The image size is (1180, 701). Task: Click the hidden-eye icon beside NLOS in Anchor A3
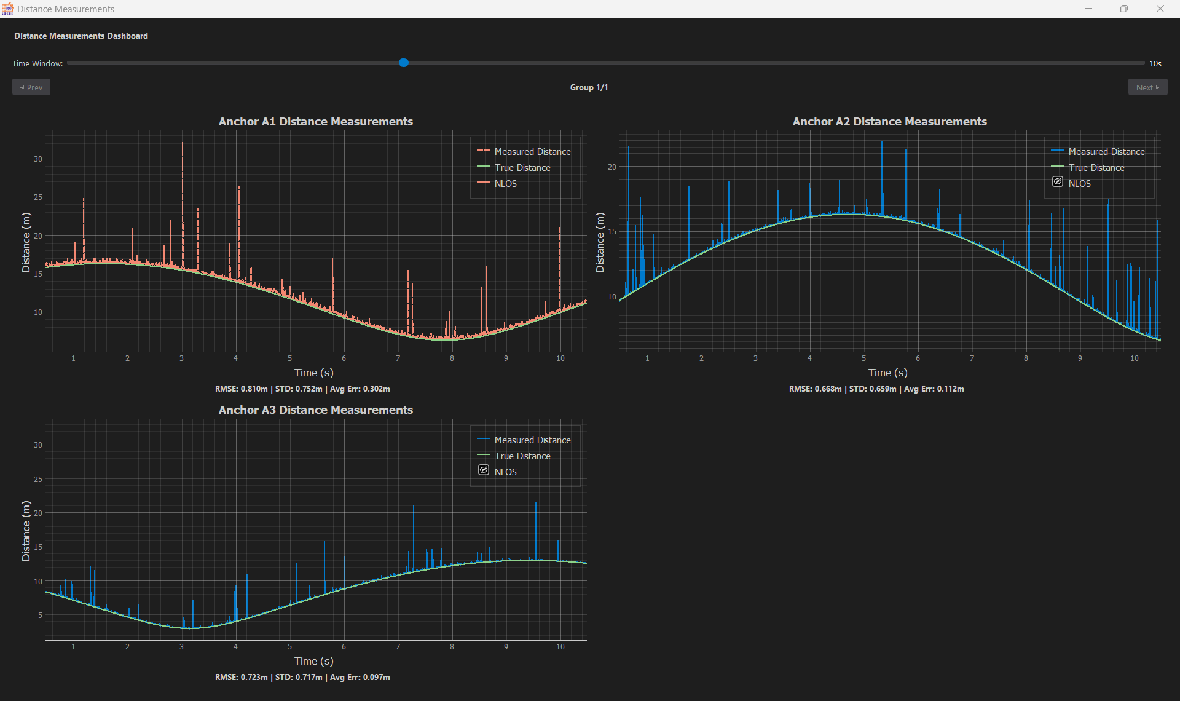click(x=484, y=470)
